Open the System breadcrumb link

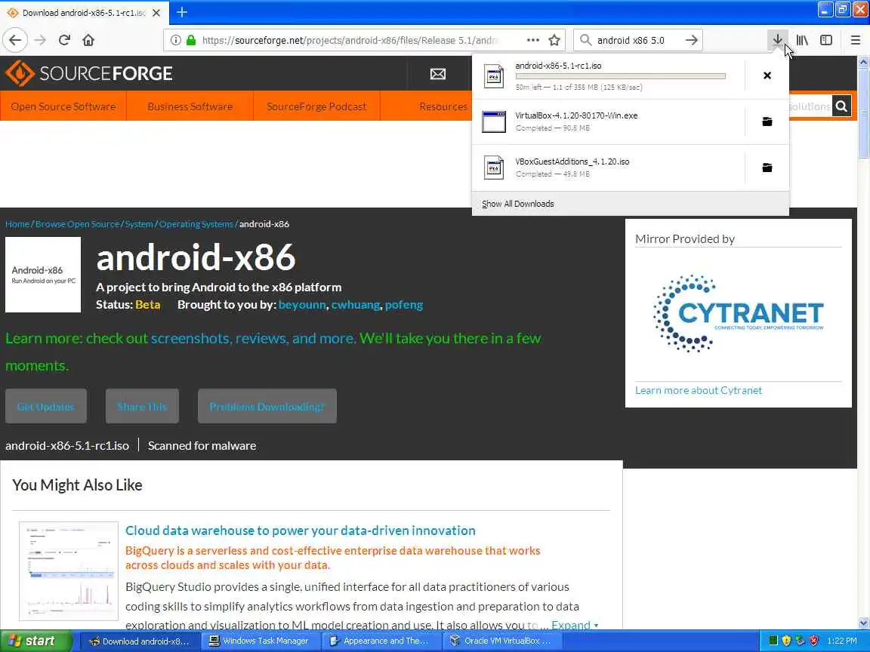[139, 224]
